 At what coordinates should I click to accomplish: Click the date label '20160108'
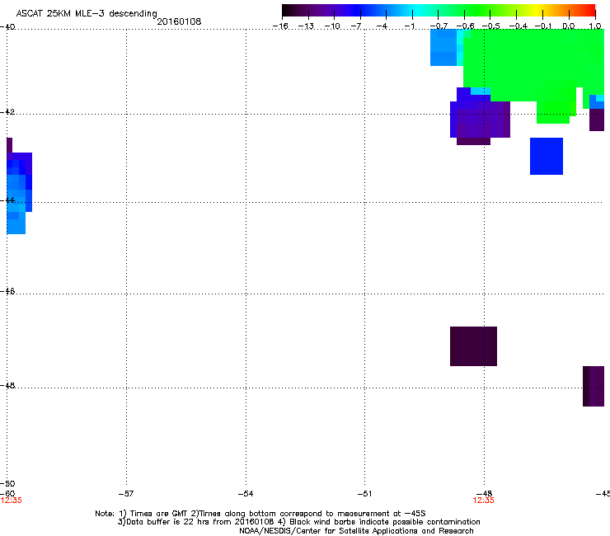coord(179,21)
